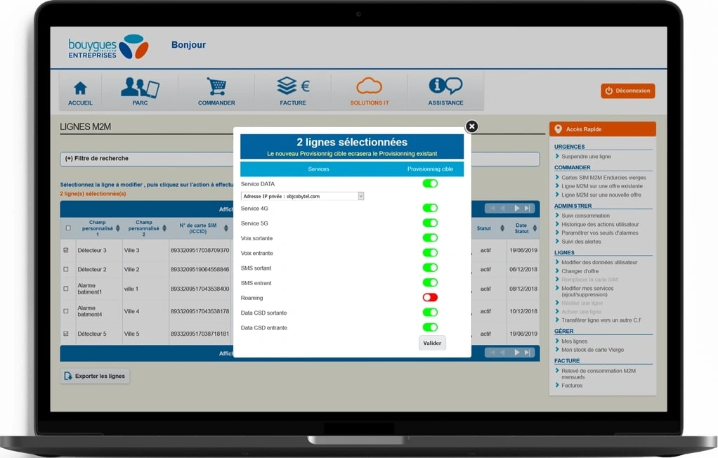Open the Facture invoice icon

[293, 86]
